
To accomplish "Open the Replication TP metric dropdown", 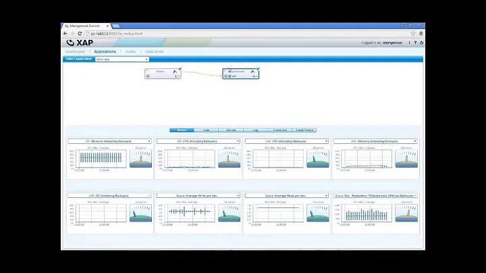I will [375, 195].
